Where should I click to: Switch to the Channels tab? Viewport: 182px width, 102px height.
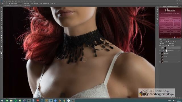(x=164, y=39)
